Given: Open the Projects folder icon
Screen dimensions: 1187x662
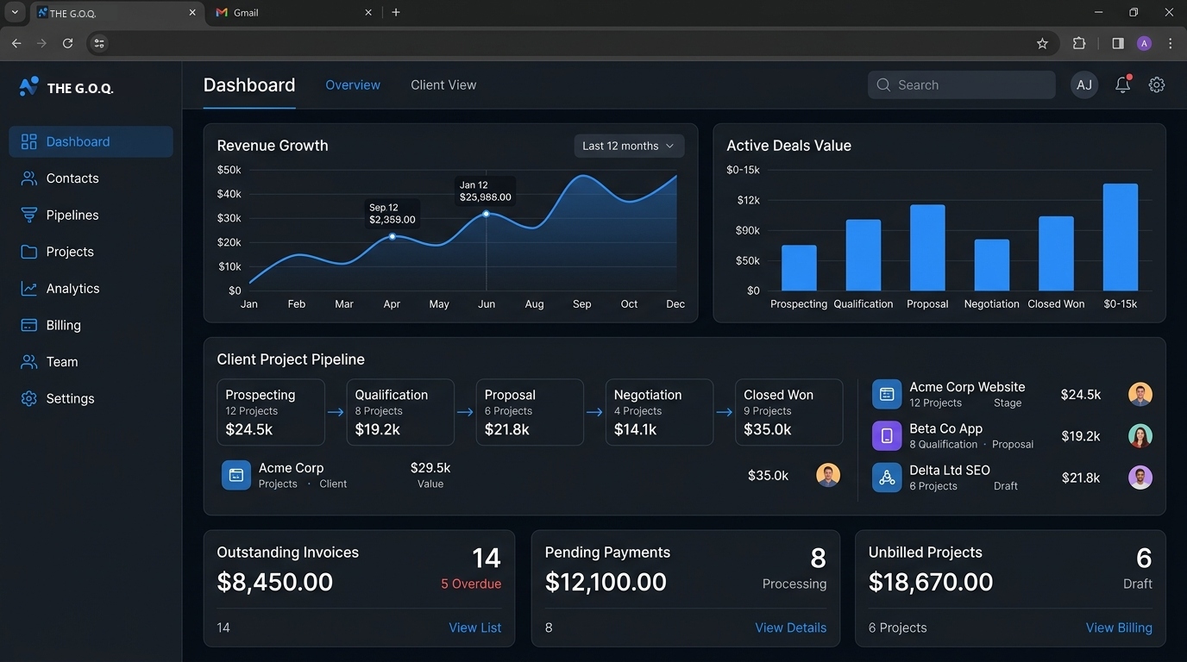Looking at the screenshot, I should [29, 252].
